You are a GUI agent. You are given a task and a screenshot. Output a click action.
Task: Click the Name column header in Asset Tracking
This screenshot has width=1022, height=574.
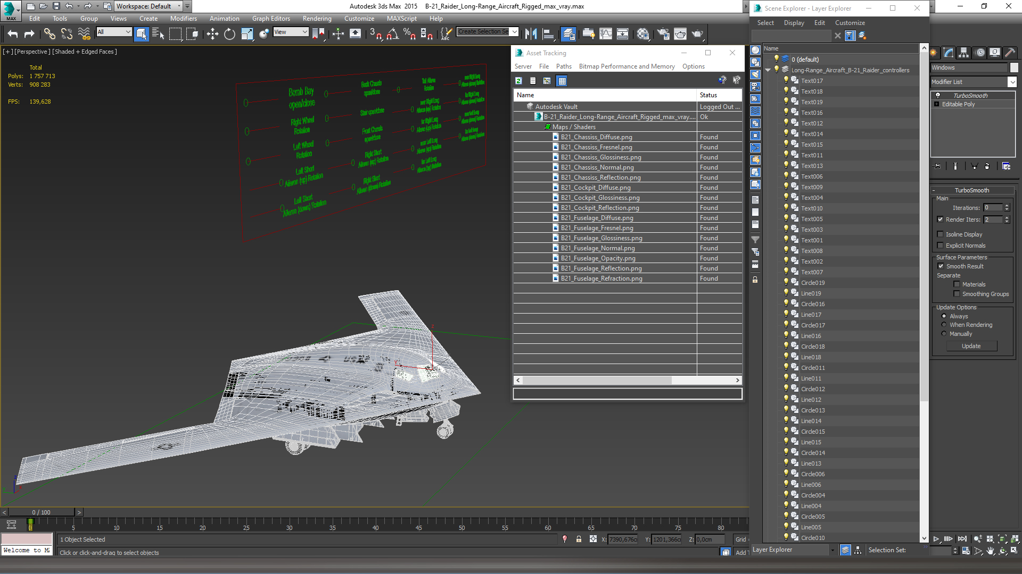(x=605, y=95)
